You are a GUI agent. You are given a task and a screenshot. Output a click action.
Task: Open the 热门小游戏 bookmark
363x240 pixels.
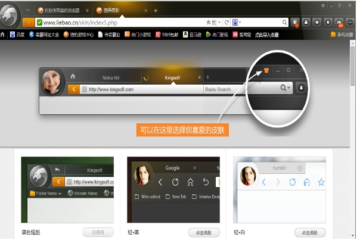138,35
